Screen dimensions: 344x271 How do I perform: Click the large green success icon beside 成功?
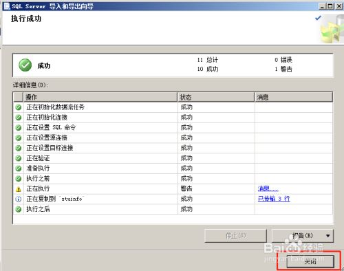tap(25, 65)
